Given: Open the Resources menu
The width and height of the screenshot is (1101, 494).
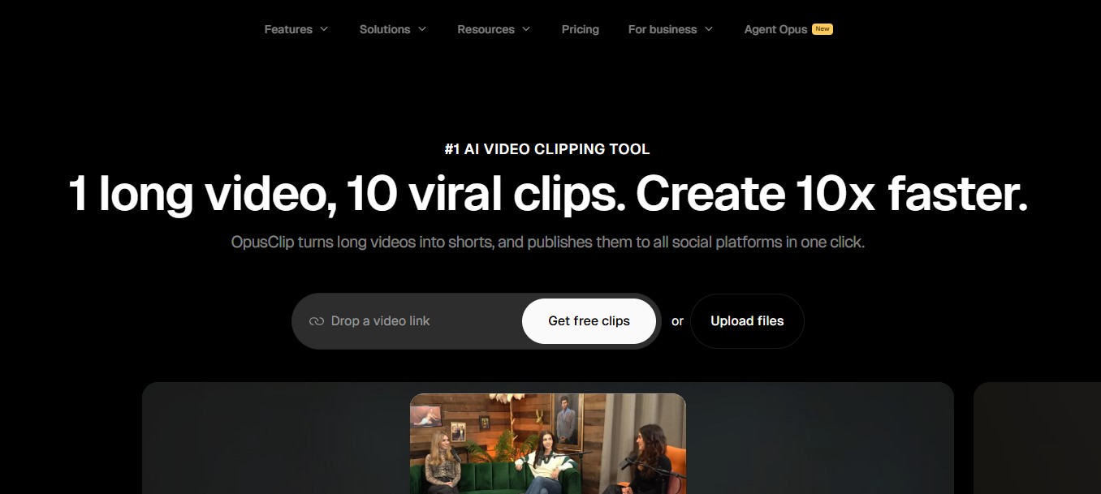Looking at the screenshot, I should tap(486, 29).
